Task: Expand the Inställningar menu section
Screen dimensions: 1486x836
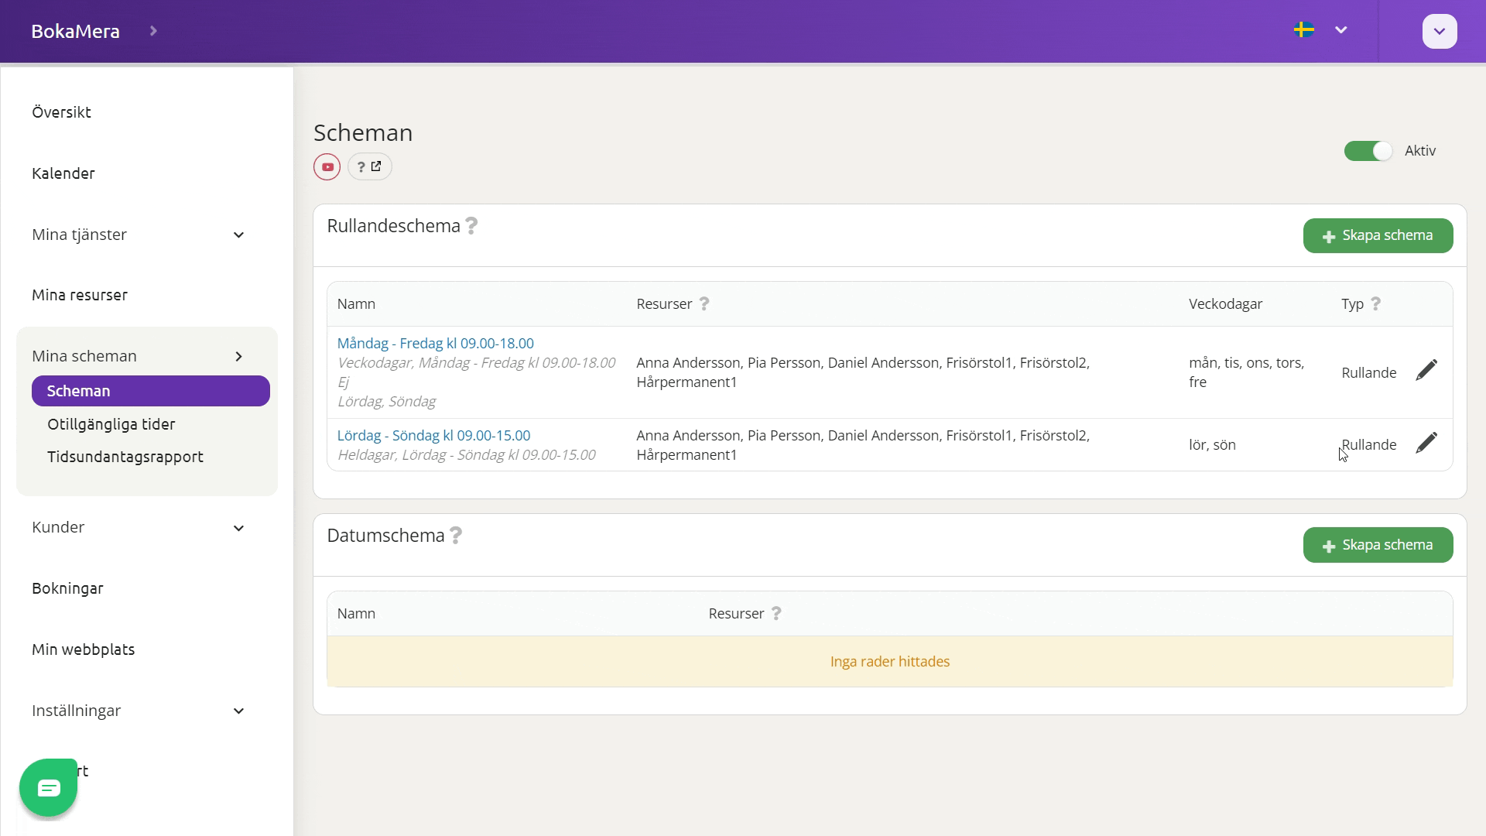Action: (139, 711)
